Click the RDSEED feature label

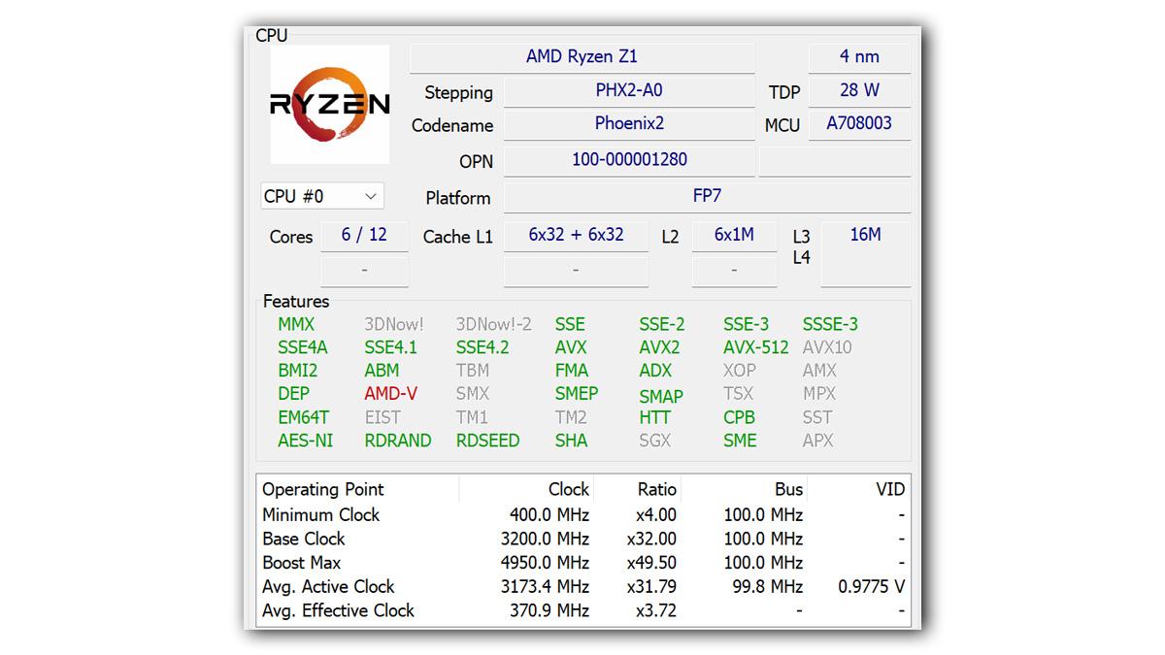click(x=487, y=441)
